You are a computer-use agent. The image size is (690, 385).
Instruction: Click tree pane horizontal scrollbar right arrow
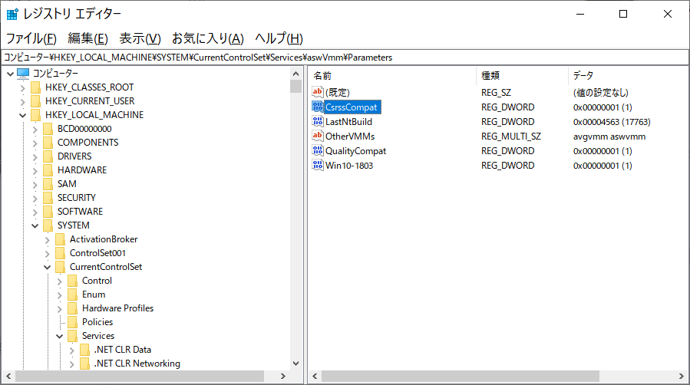(283, 377)
